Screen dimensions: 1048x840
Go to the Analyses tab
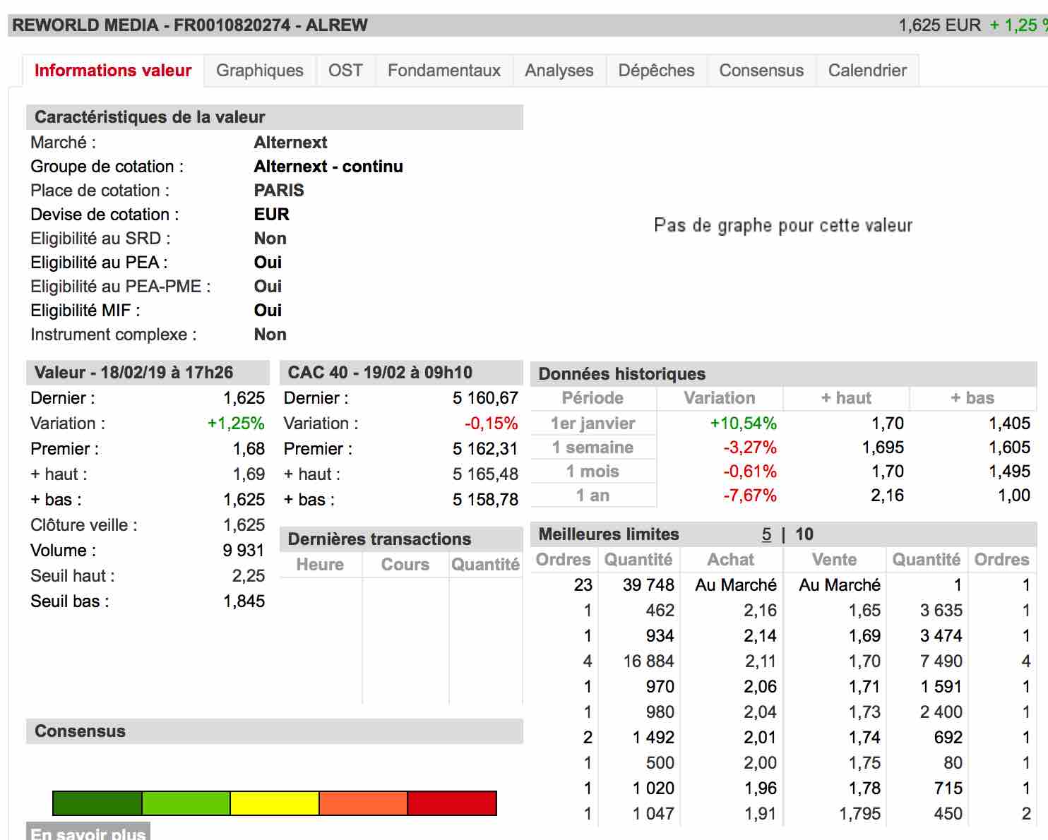pos(559,71)
